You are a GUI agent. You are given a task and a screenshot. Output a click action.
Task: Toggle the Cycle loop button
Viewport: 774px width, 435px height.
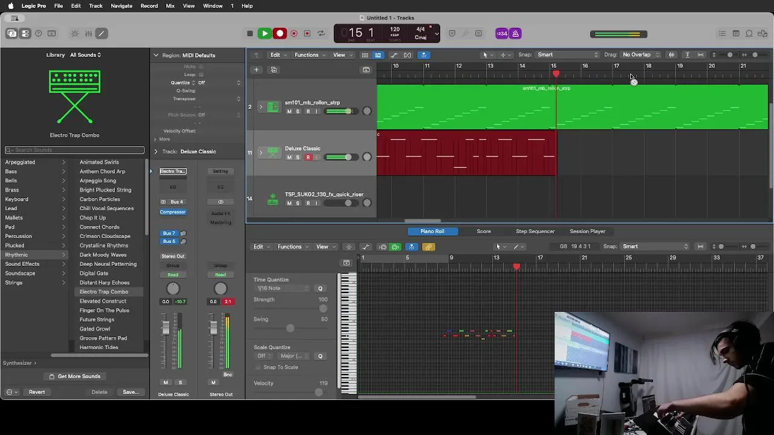tap(321, 33)
